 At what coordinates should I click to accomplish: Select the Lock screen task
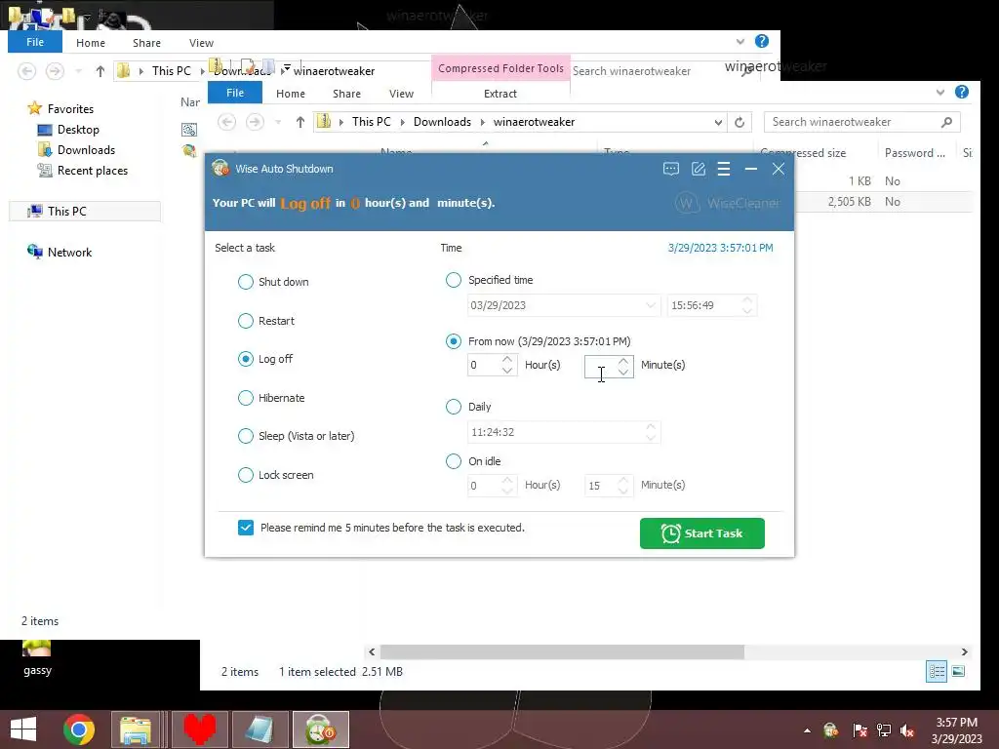245,475
